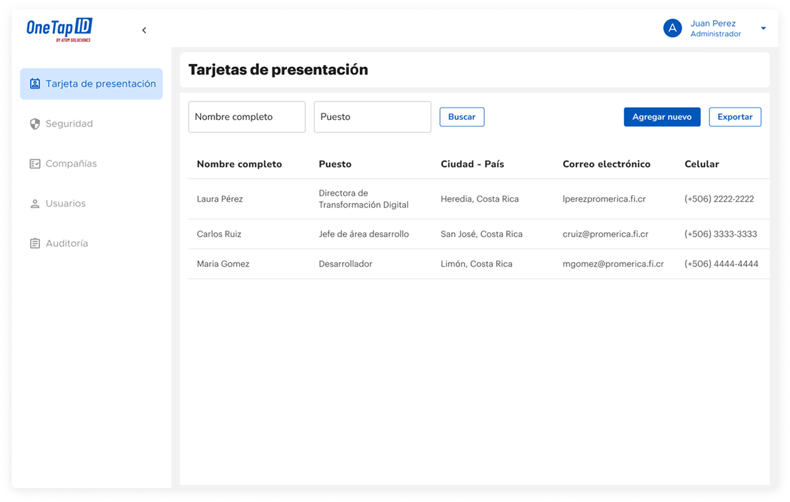This screenshot has height=502, width=790.
Task: Go to the Usuarios section
Action: (x=66, y=204)
